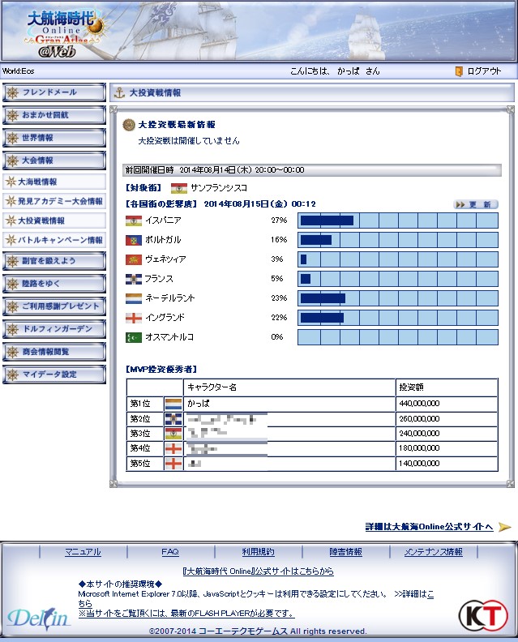Open the おまかせ回航 menu button
The image size is (518, 642).
(54, 115)
